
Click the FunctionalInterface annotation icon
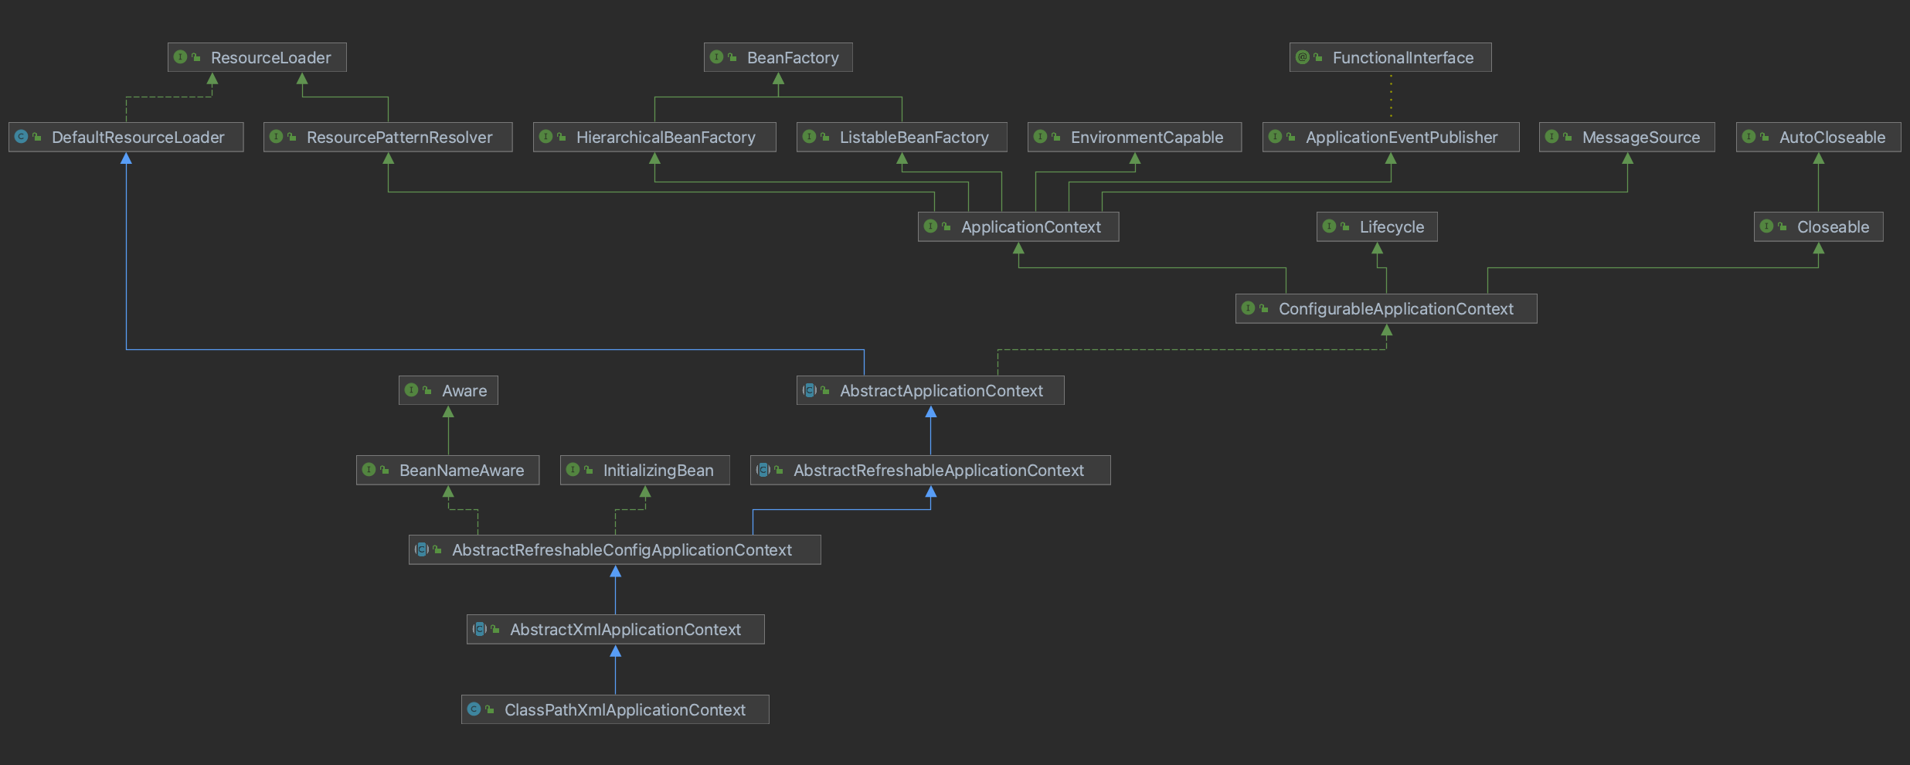(1302, 57)
